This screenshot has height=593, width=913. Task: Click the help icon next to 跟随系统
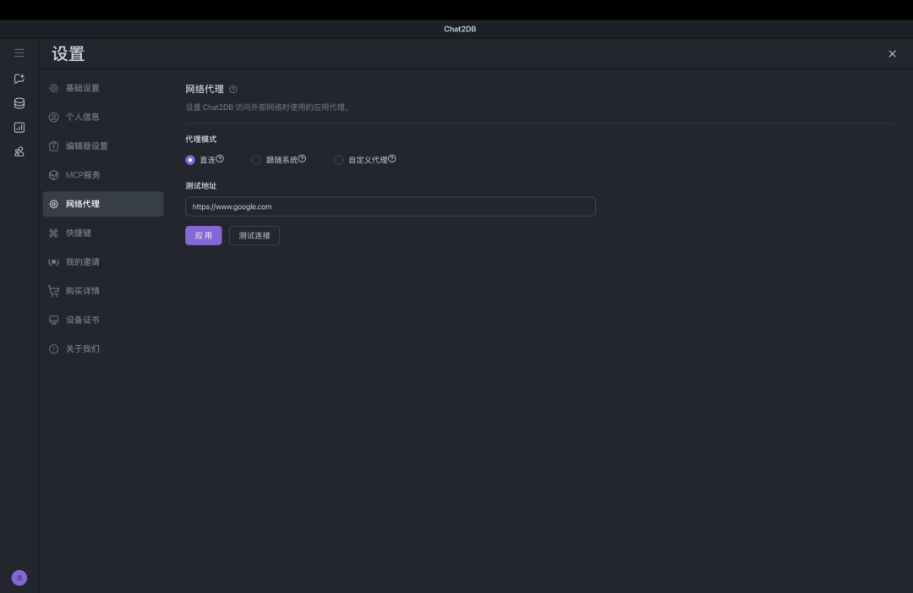click(x=302, y=158)
